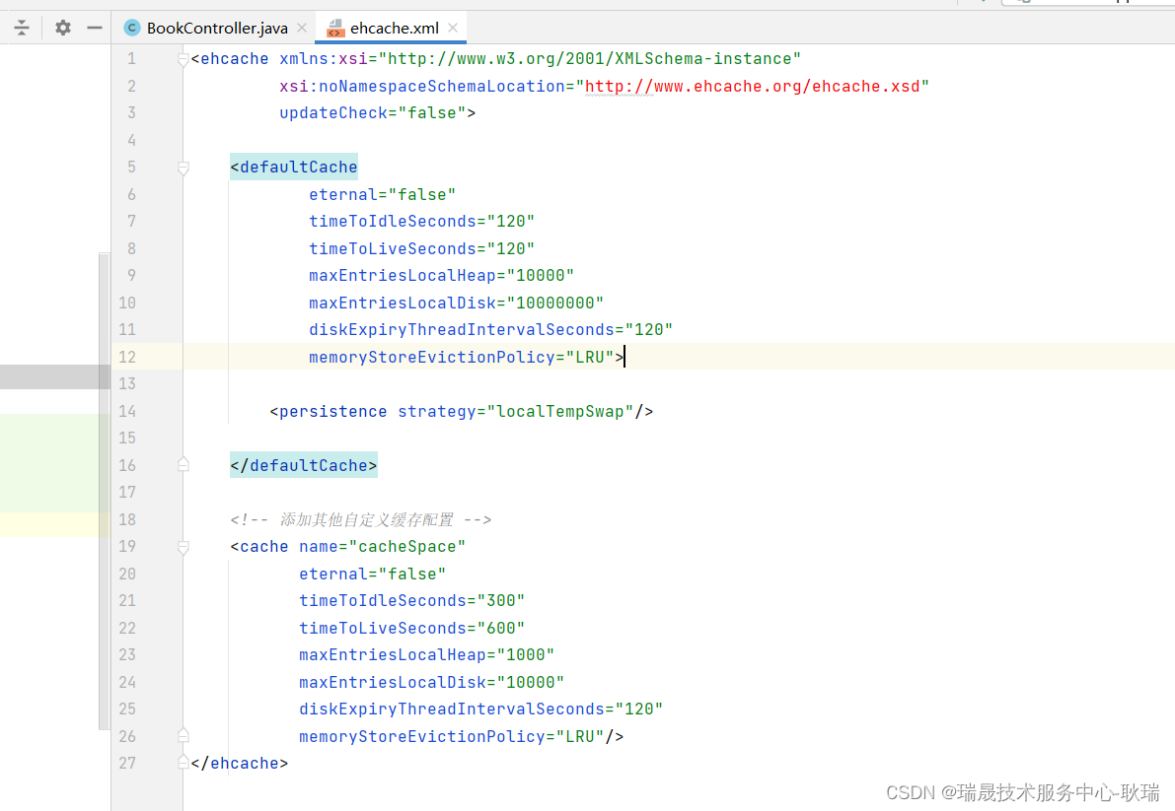Collapse the root ehcache element fold arrow
This screenshot has width=1175, height=811.
point(183,58)
